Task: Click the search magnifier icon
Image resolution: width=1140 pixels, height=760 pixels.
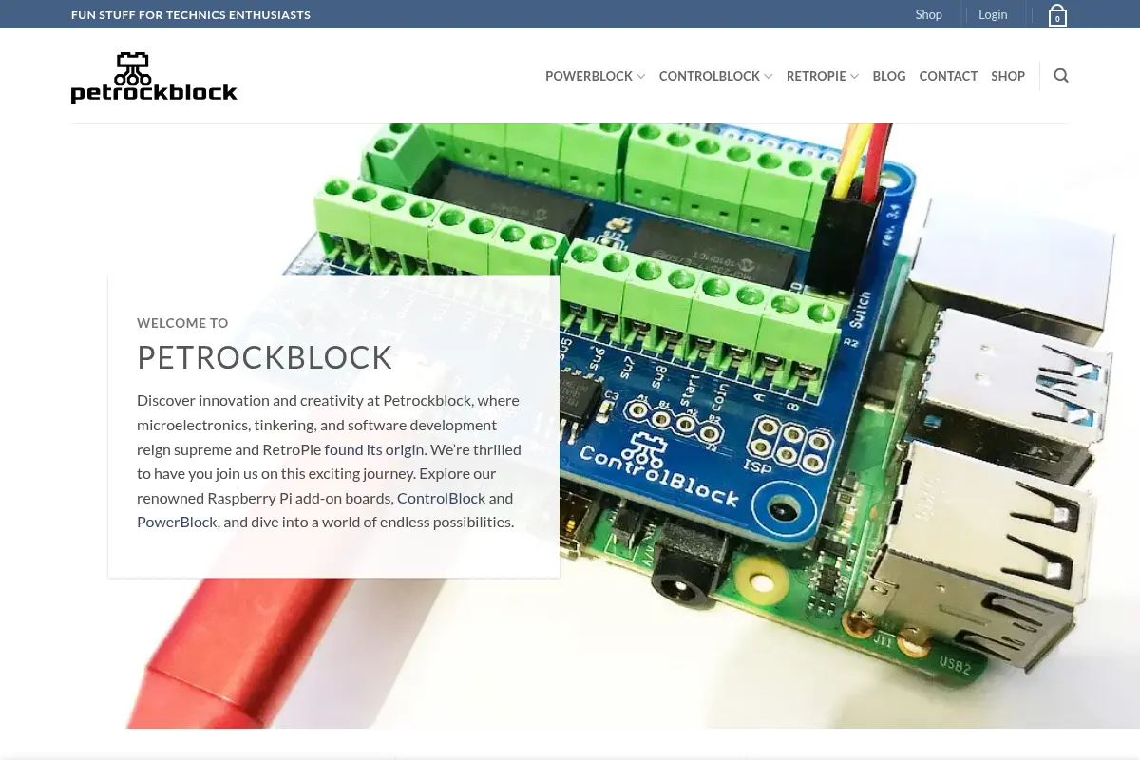Action: coord(1061,76)
